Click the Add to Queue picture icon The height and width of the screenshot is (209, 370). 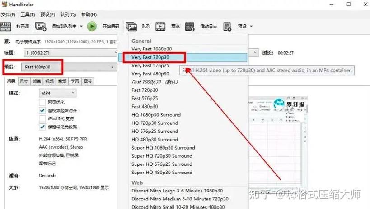[41, 27]
